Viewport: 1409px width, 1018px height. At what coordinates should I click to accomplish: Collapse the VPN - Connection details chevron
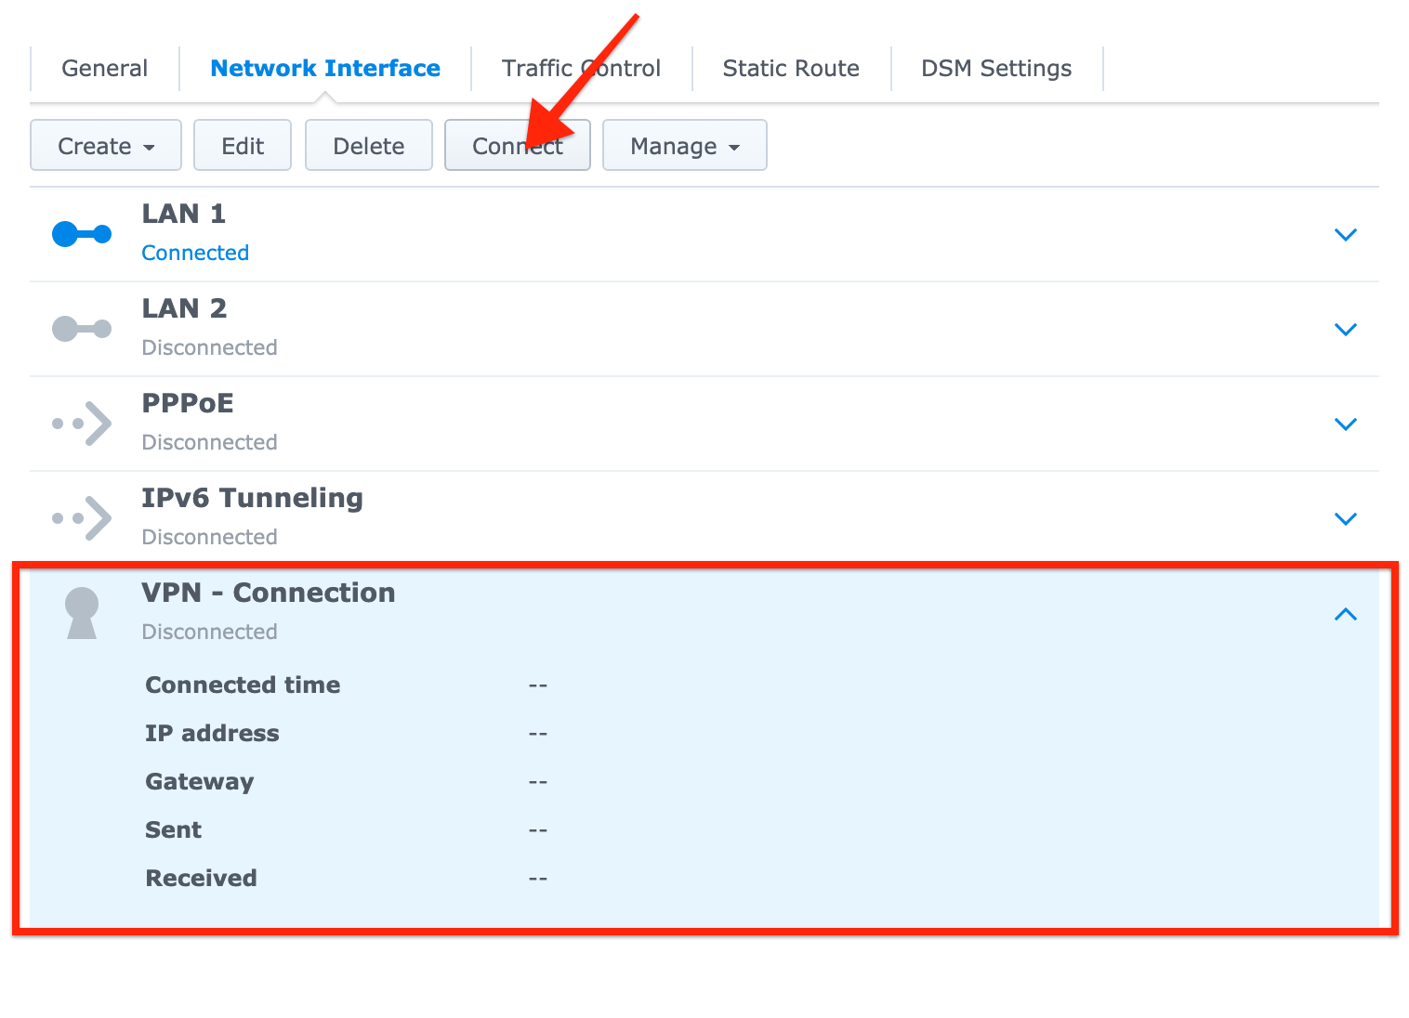click(1345, 614)
